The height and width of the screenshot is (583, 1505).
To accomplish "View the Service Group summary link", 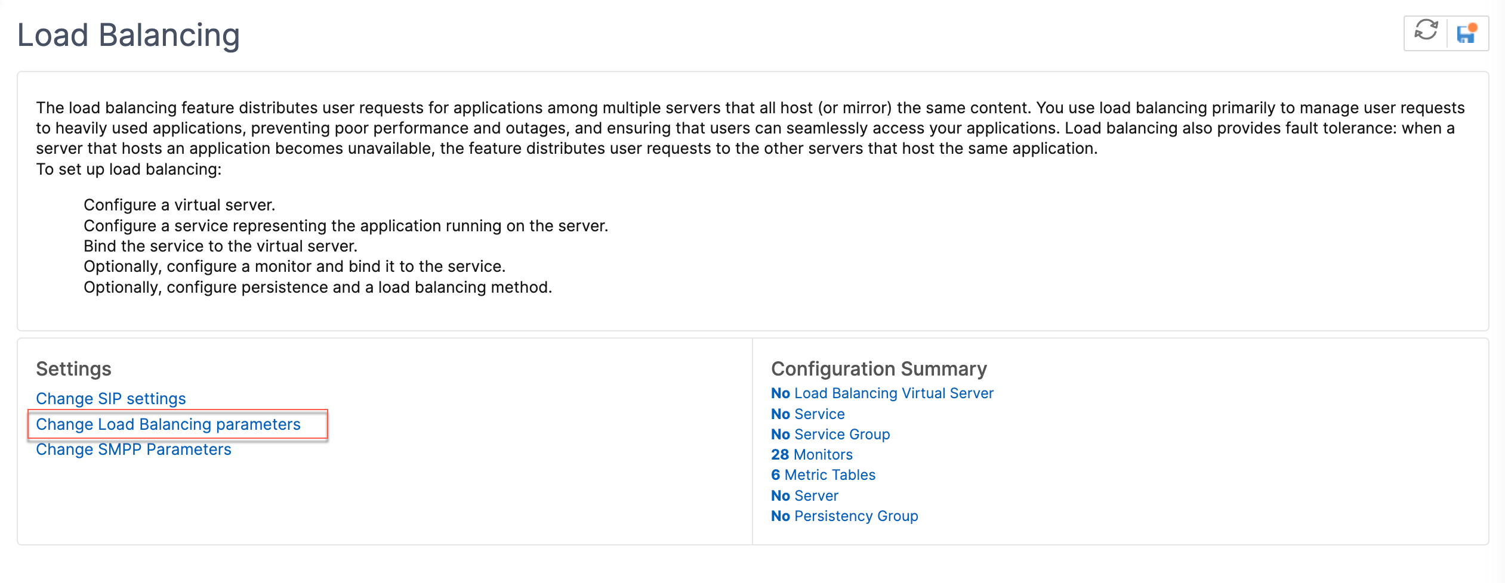I will (x=831, y=434).
